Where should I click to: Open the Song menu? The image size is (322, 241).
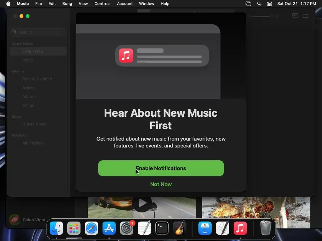click(67, 3)
